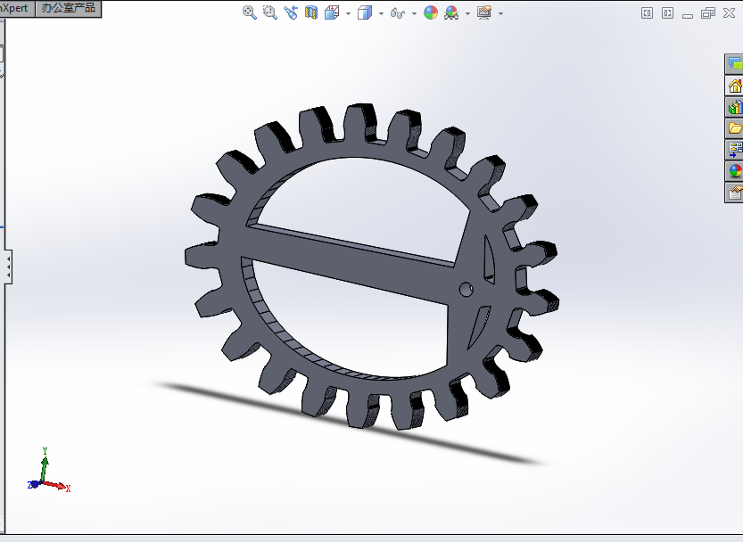Click the Apply Scene icon

[451, 12]
